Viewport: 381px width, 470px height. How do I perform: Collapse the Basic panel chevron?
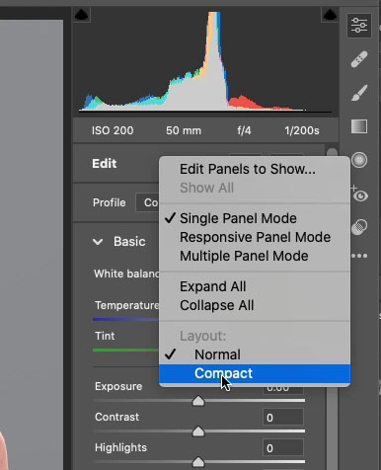point(98,242)
